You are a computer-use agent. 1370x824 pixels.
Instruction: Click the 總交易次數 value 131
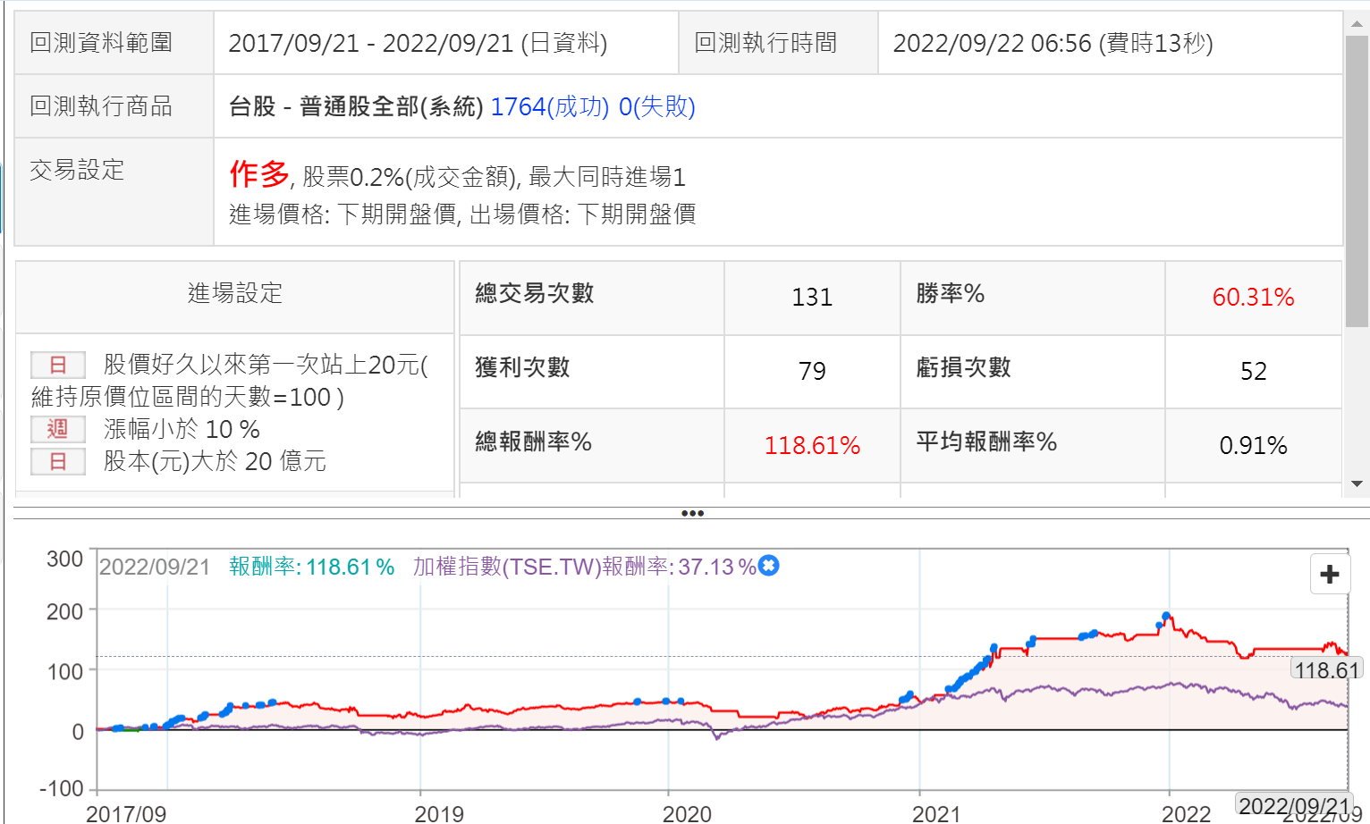(812, 297)
